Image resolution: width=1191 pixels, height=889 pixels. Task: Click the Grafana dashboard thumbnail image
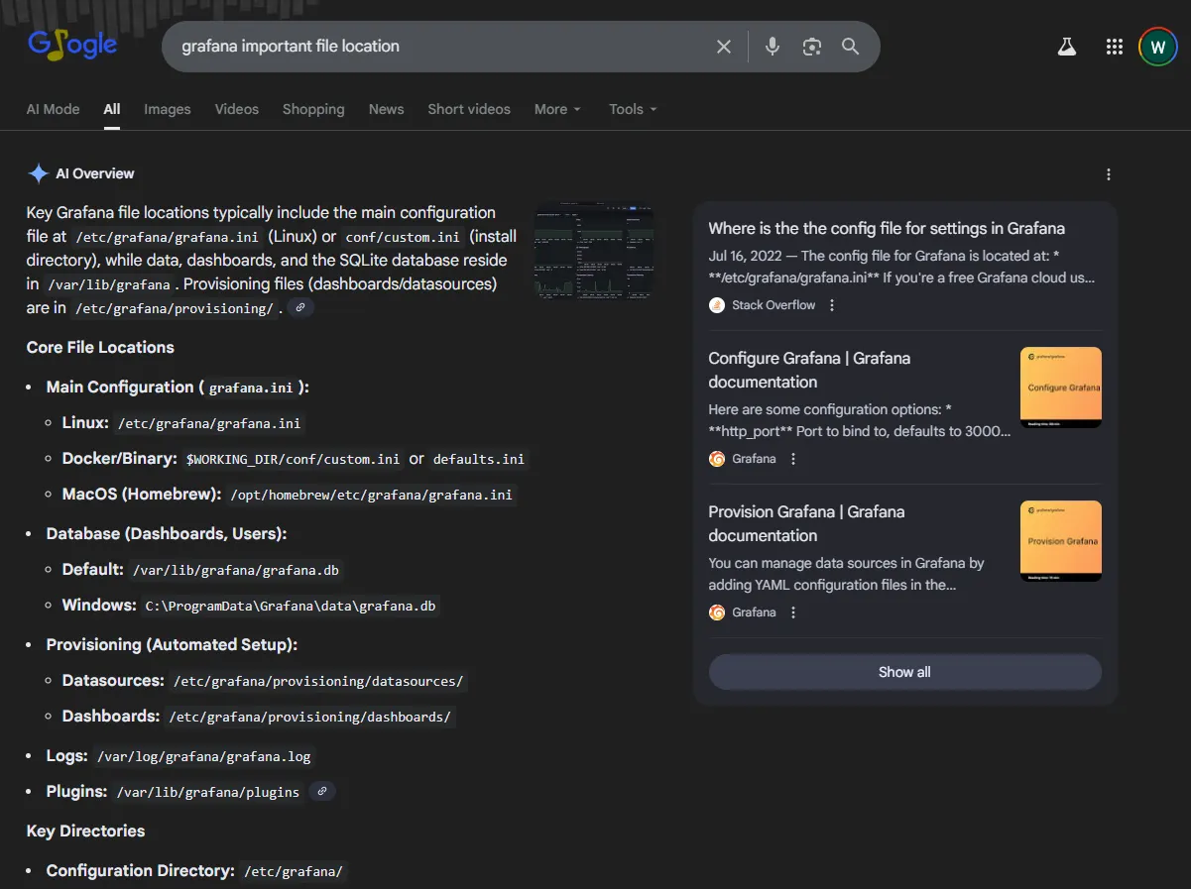pos(594,251)
